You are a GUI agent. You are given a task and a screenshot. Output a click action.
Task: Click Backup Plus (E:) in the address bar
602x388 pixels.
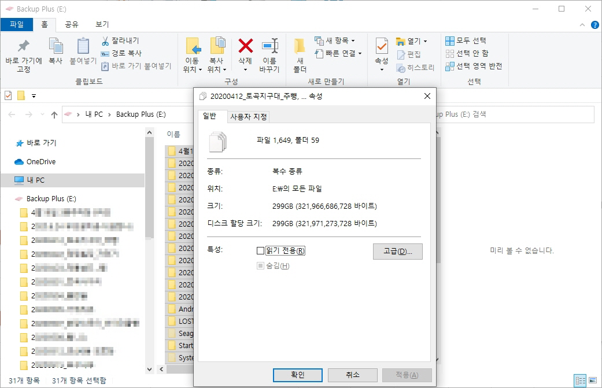[141, 114]
